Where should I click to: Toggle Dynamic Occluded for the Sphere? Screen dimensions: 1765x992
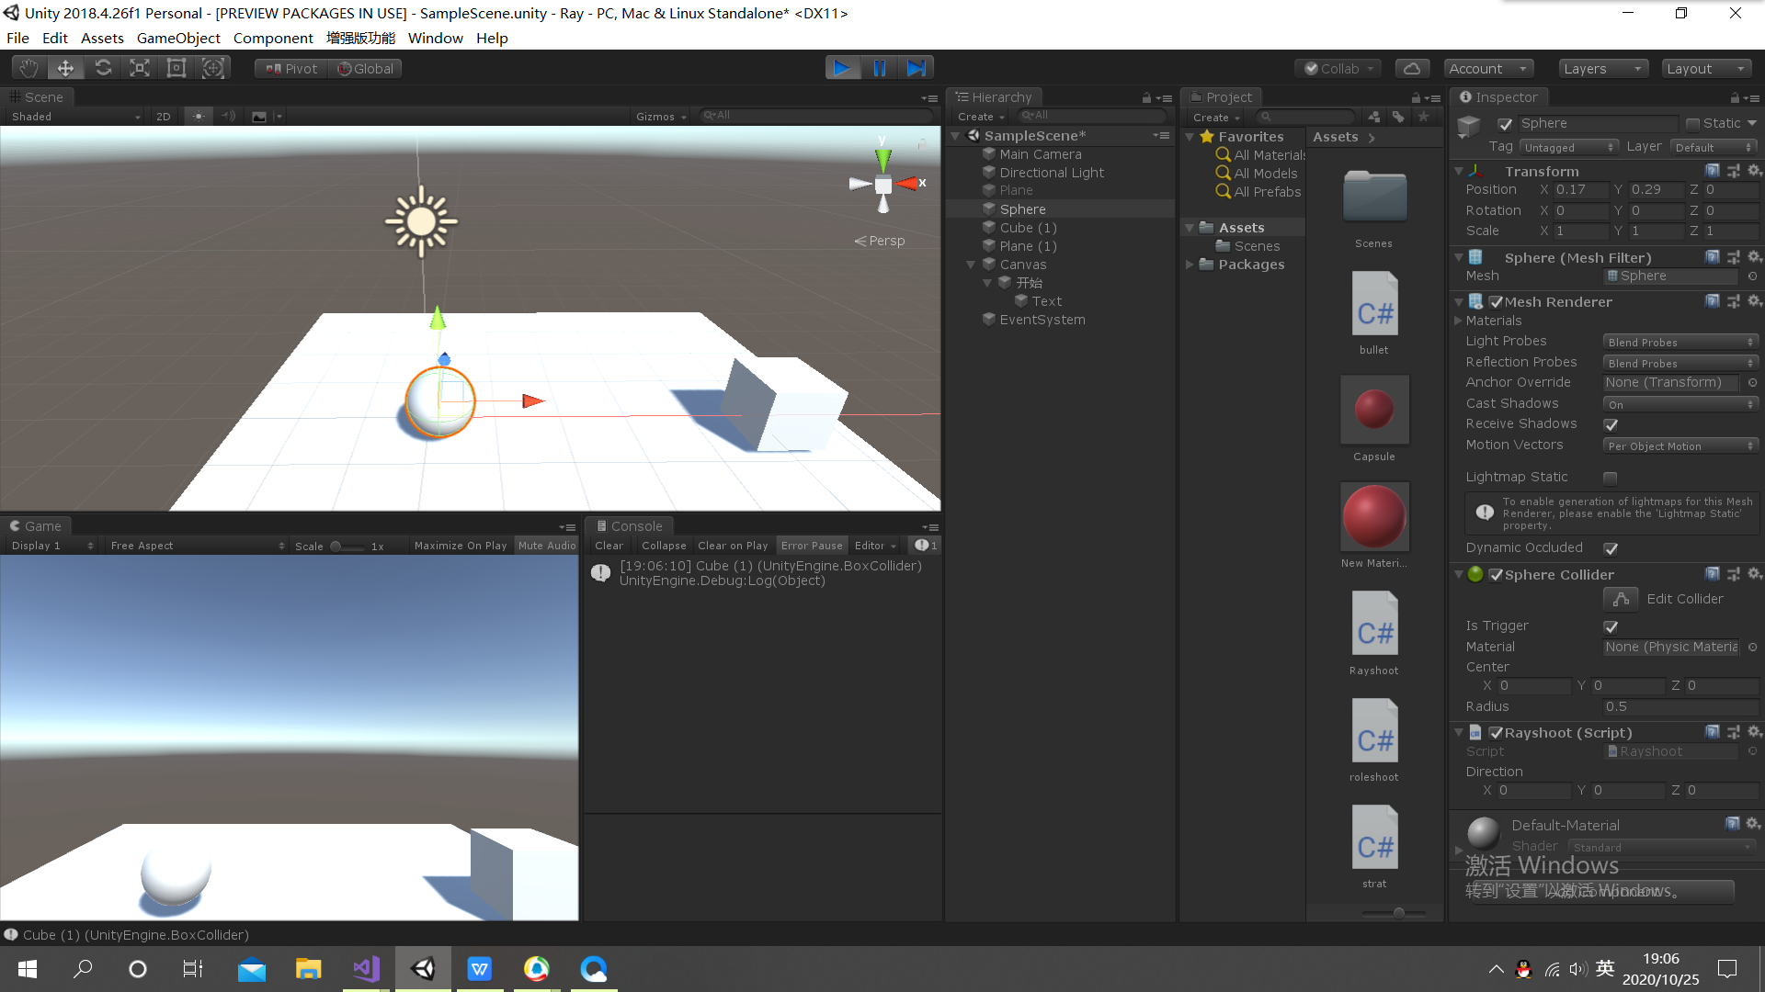pyautogui.click(x=1611, y=548)
